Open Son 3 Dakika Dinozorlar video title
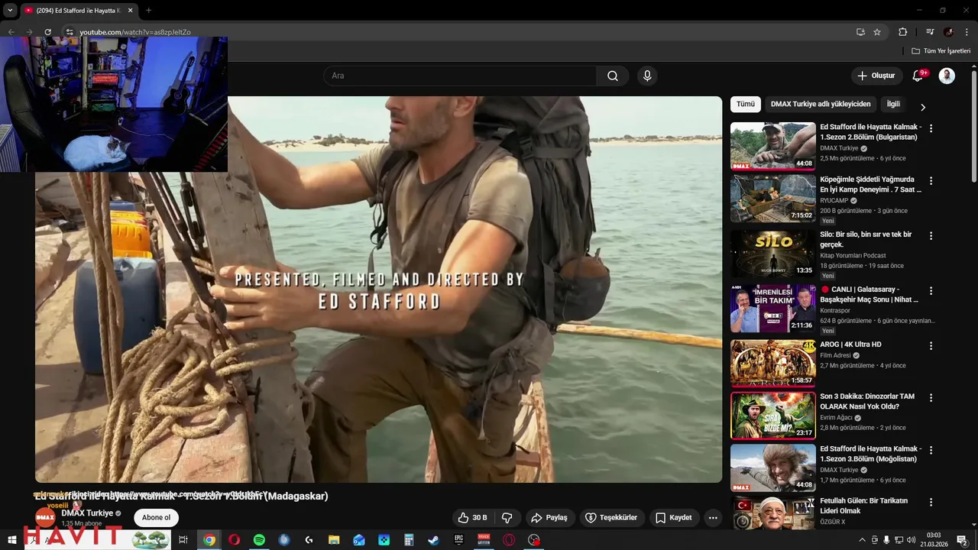978x550 pixels. 867,401
